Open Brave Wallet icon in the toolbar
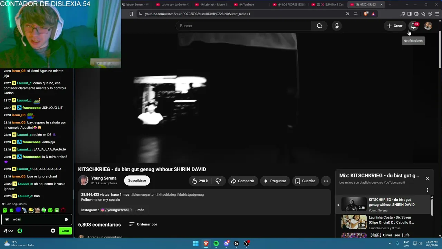442x249 pixels. [416, 14]
